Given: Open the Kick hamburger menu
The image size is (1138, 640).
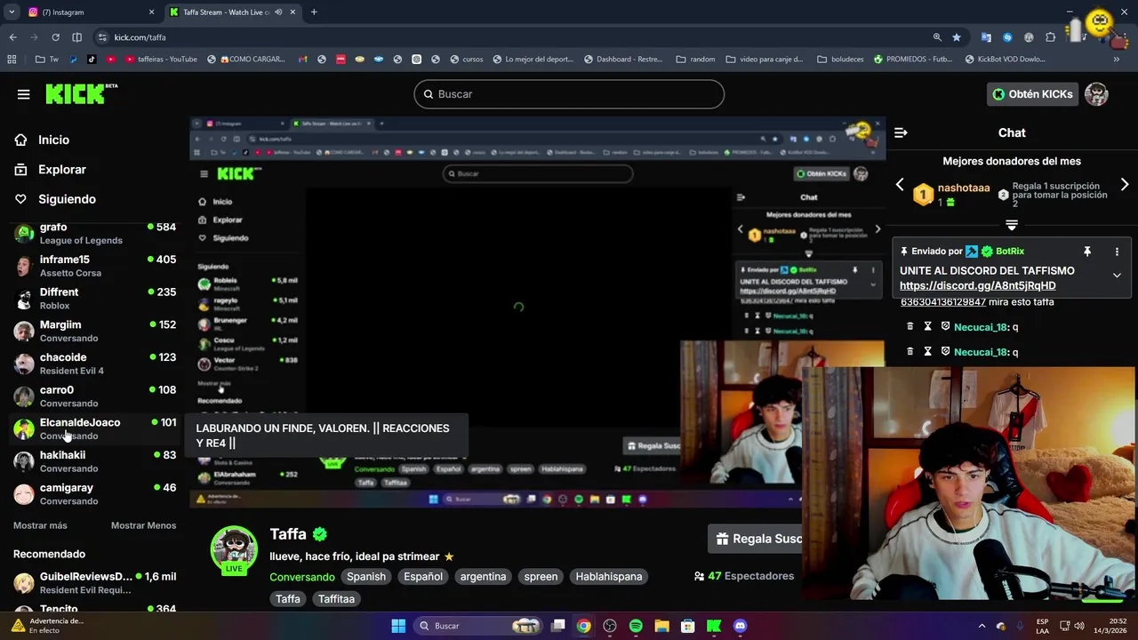Looking at the screenshot, I should pyautogui.click(x=24, y=94).
